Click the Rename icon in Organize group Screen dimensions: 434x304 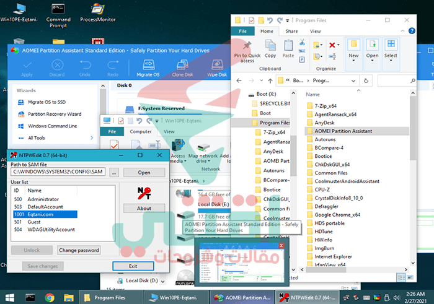[332, 57]
